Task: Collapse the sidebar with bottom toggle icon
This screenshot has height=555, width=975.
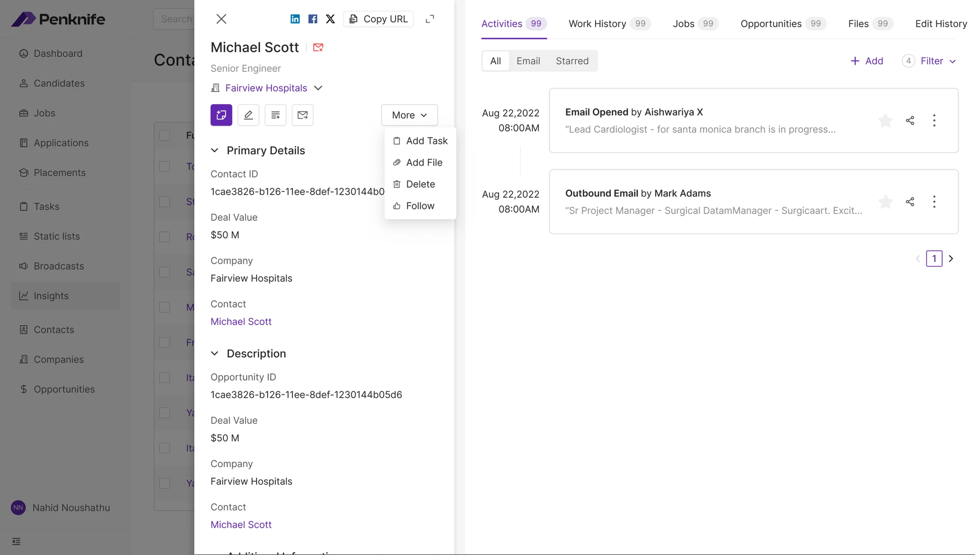Action: (x=16, y=542)
